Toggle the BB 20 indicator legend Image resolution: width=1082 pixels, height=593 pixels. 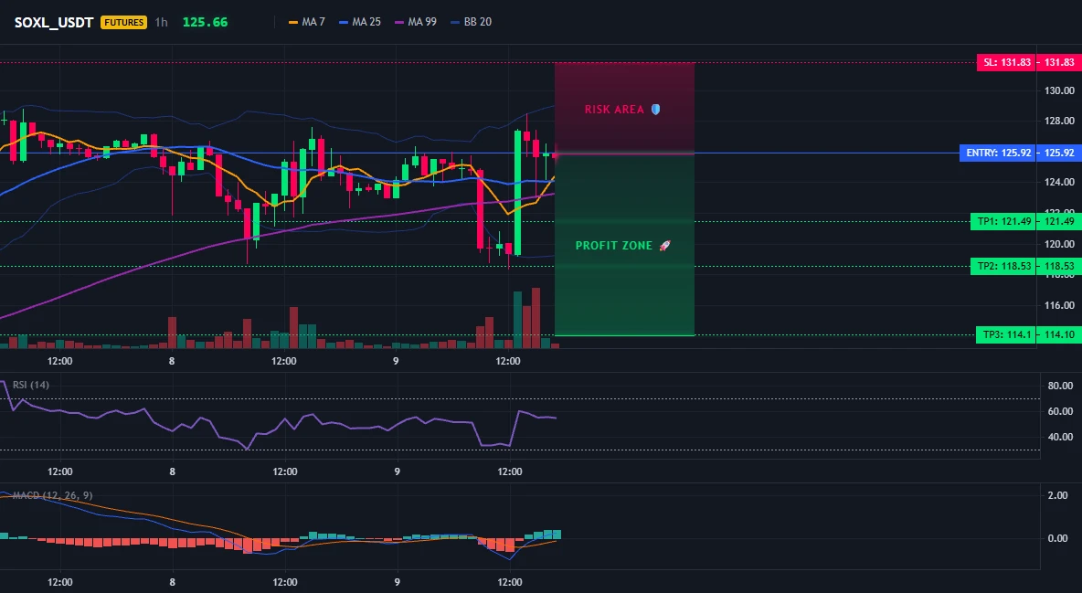[472, 22]
